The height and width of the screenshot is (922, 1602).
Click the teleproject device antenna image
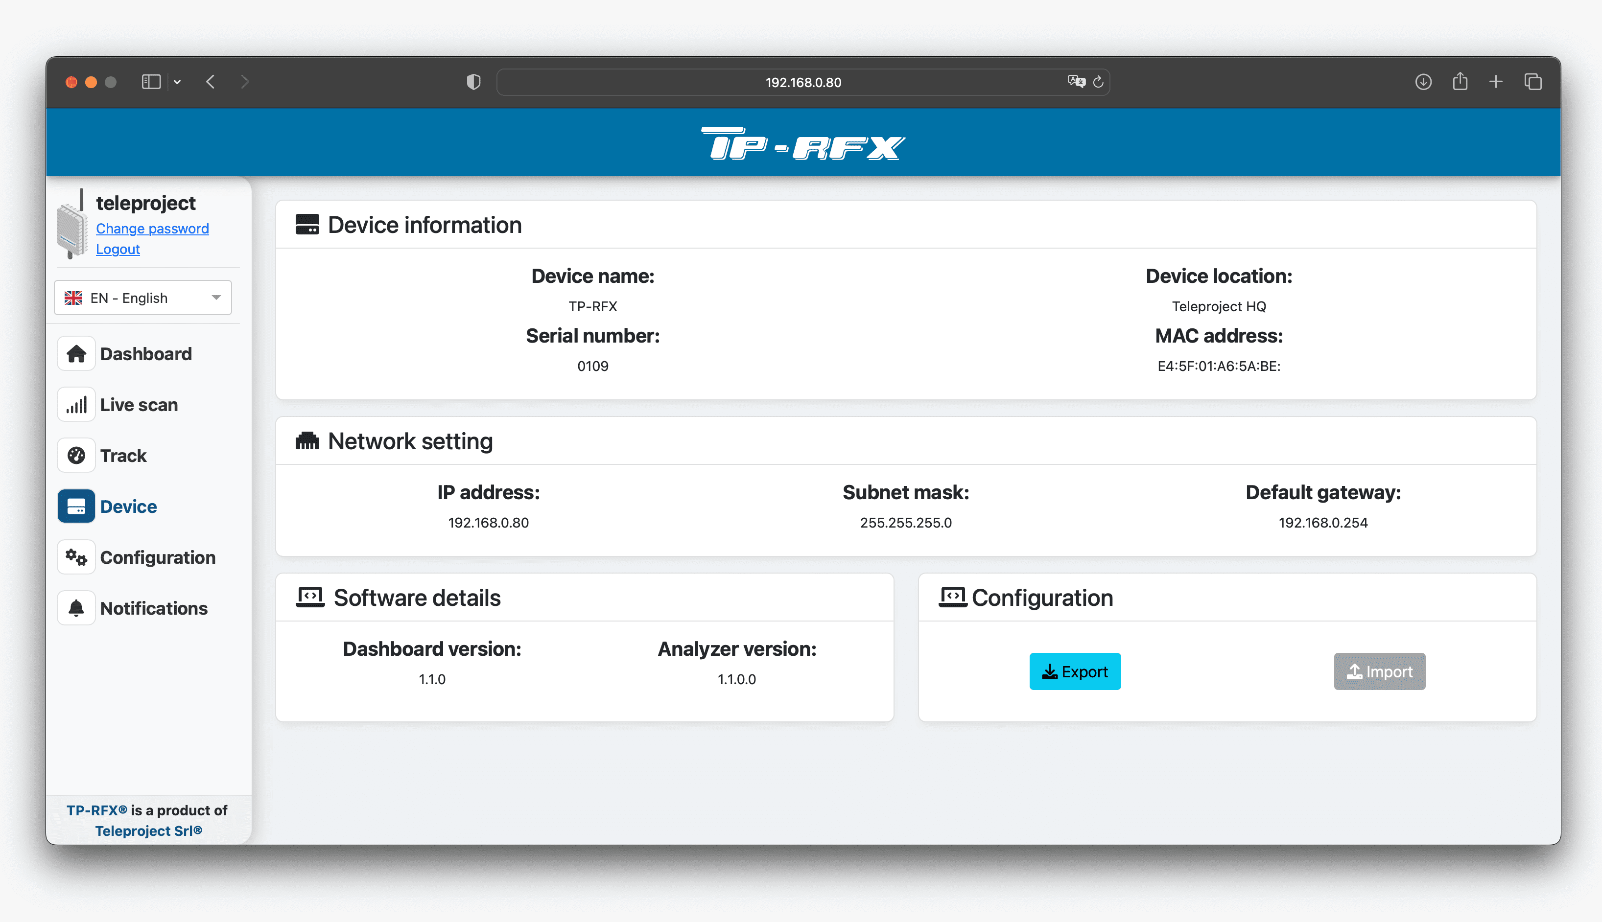click(x=72, y=224)
